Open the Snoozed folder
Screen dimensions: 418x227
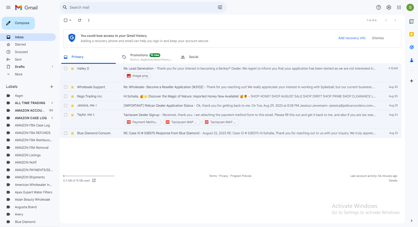tap(28, 52)
